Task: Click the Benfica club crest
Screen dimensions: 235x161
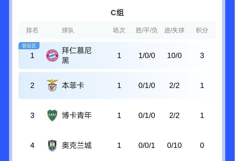Action: point(52,85)
